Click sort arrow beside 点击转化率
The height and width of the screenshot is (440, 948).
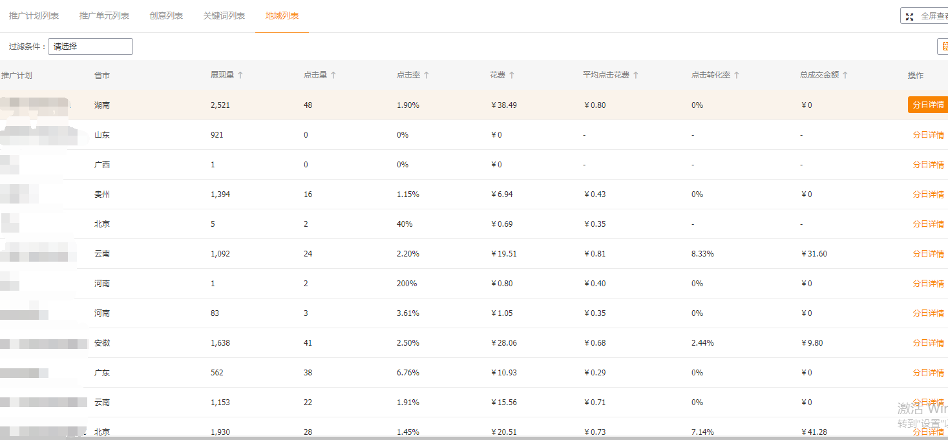[x=737, y=75]
